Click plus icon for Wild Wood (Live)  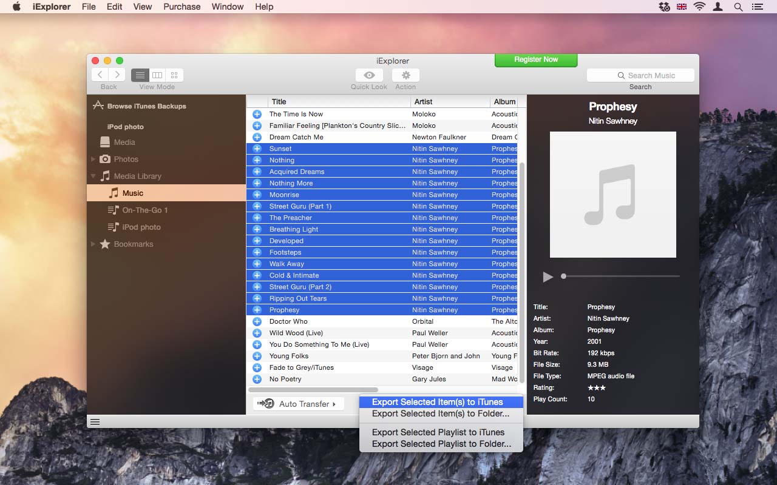(x=257, y=333)
